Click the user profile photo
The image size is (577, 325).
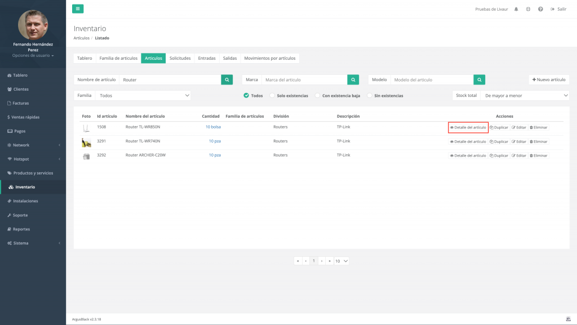[33, 25]
